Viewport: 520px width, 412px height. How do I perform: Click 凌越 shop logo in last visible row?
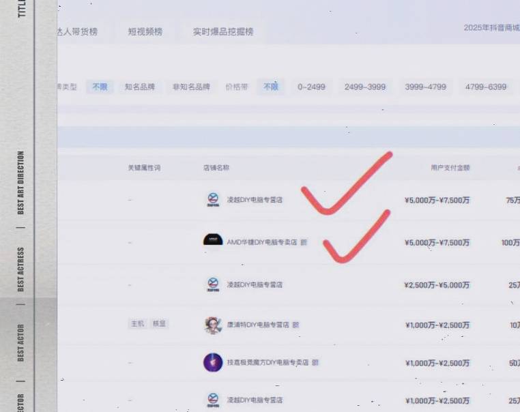[x=213, y=400]
